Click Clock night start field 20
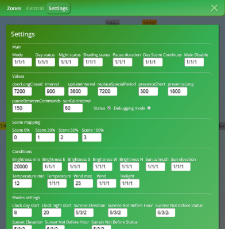The height and width of the screenshot is (229, 225). coord(52,213)
